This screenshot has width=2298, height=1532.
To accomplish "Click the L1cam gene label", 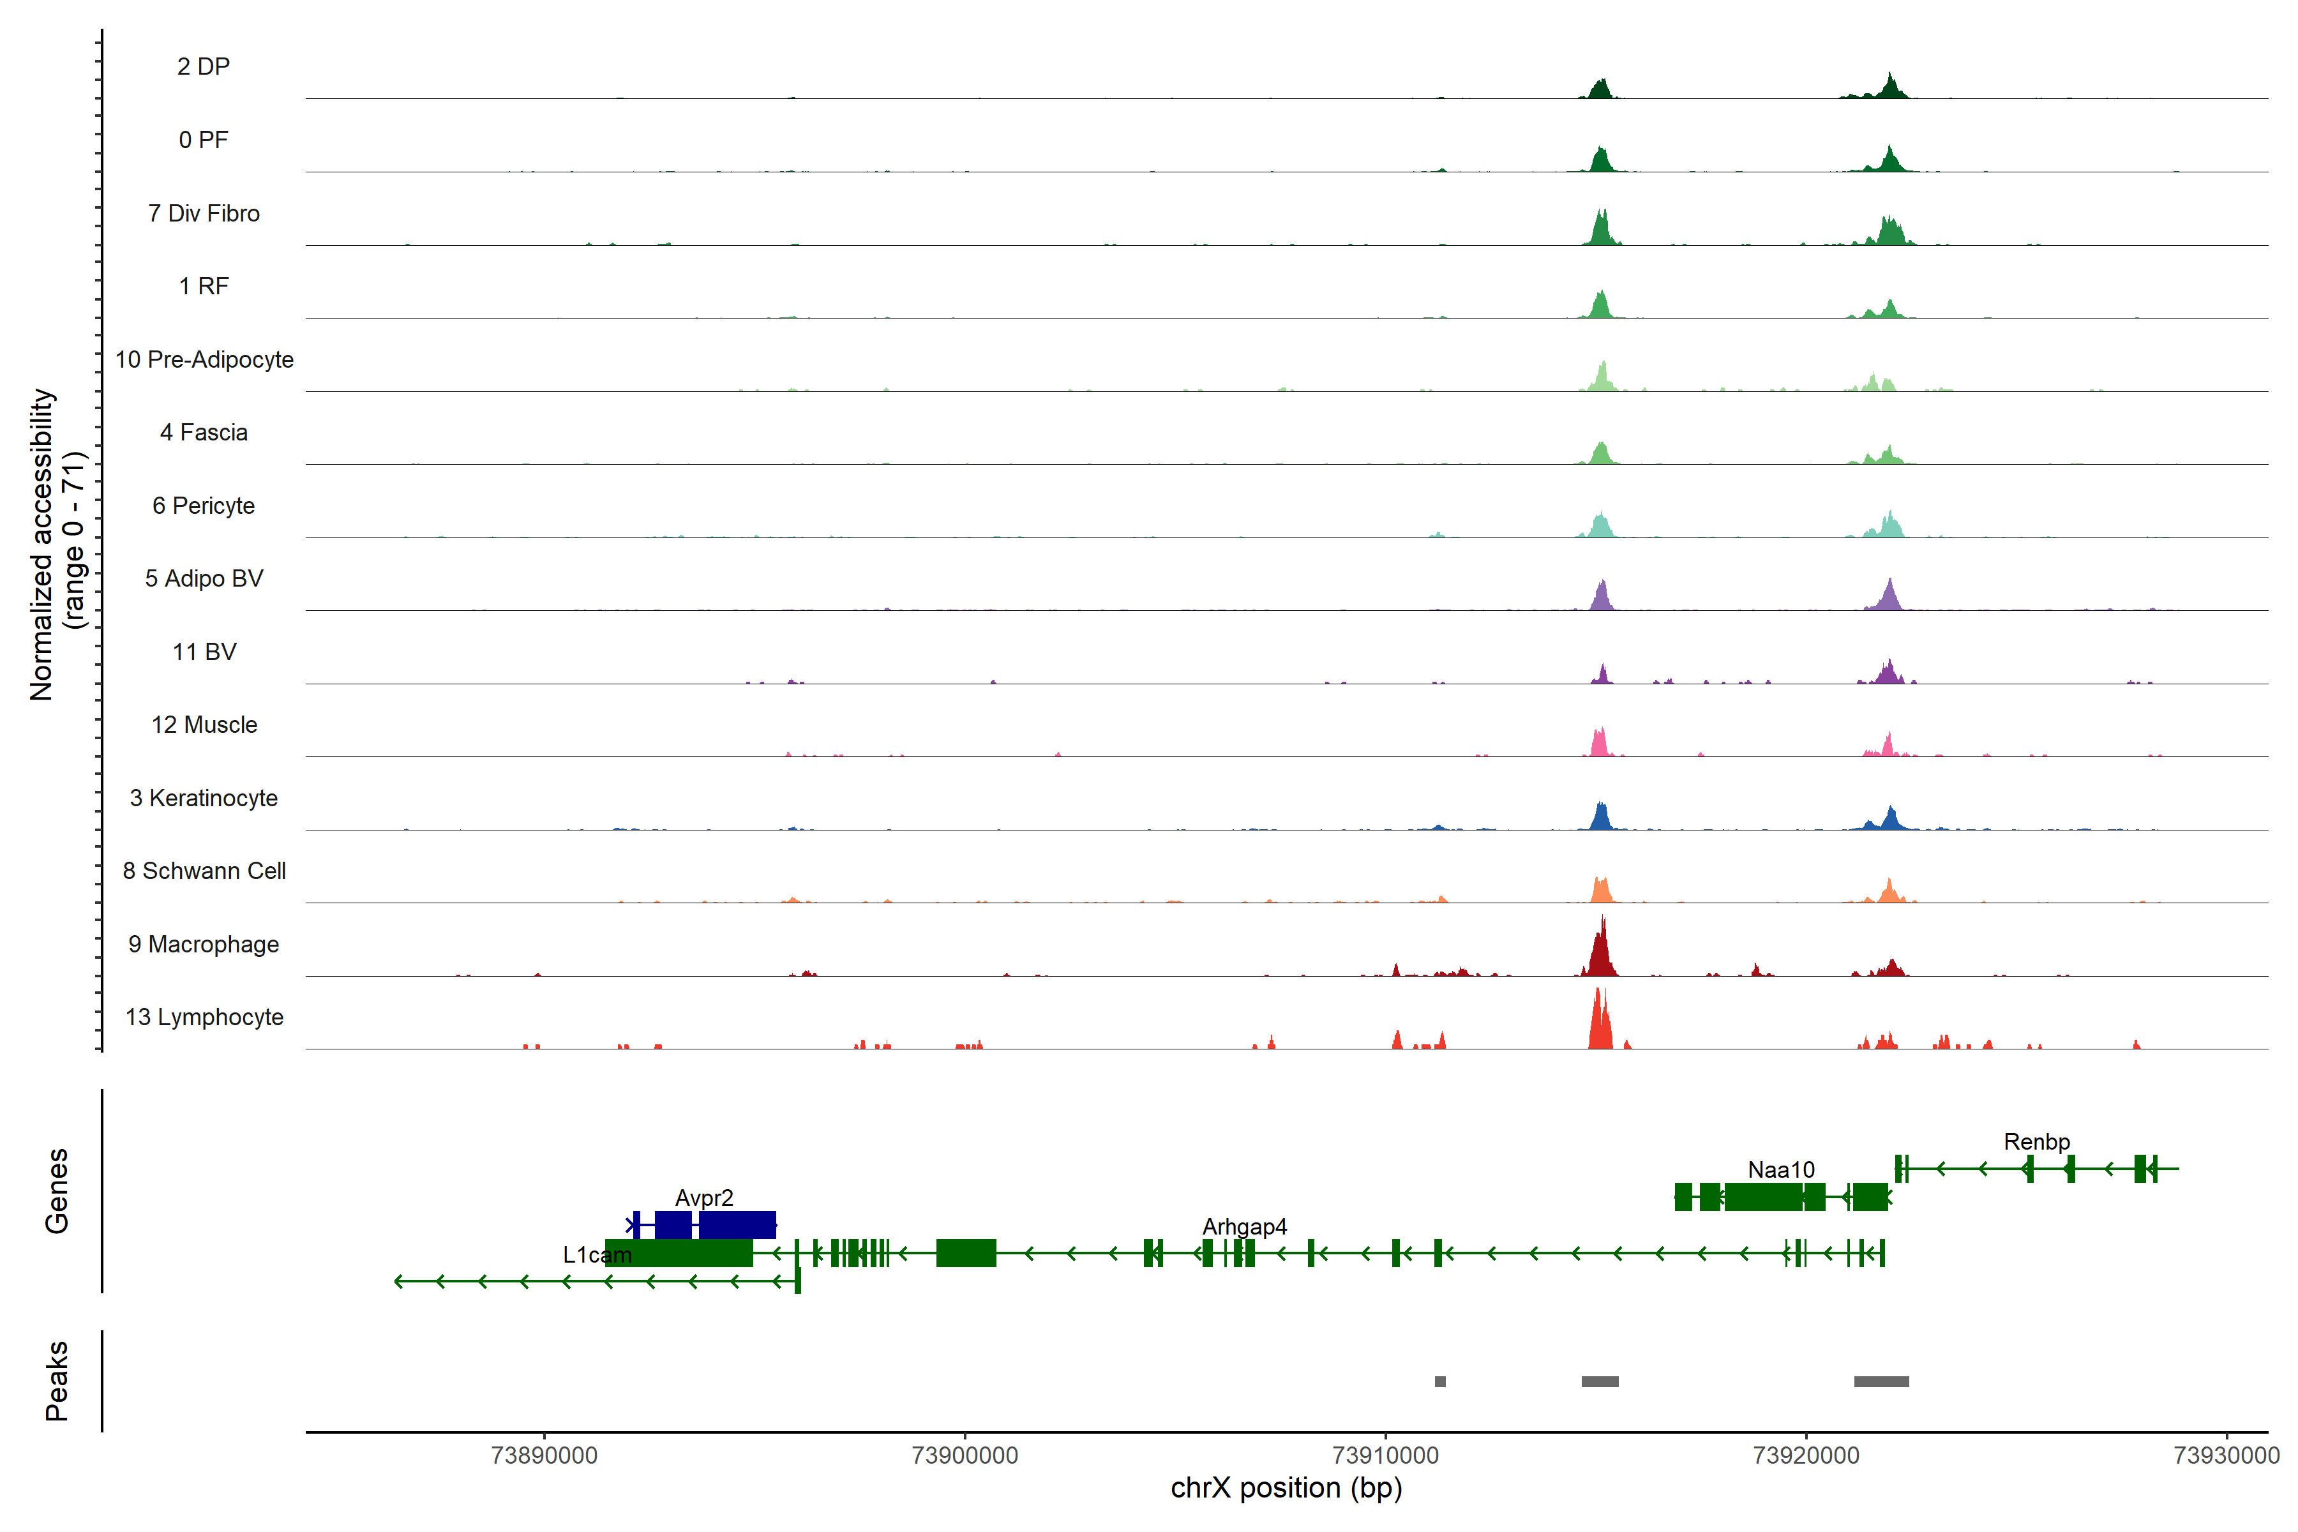I will 597,1254.
